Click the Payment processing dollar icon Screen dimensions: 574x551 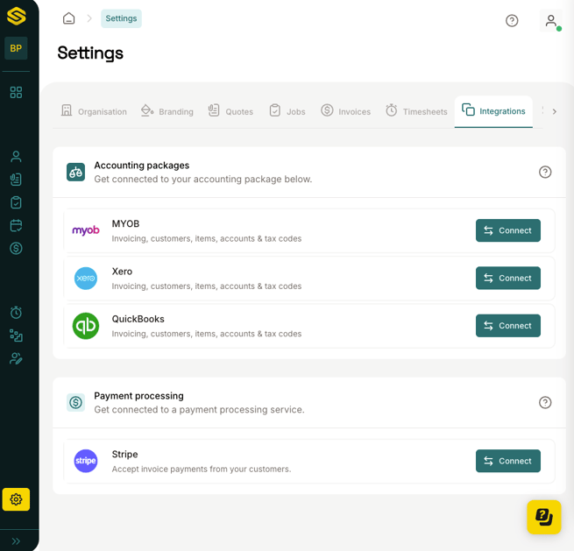pos(75,402)
